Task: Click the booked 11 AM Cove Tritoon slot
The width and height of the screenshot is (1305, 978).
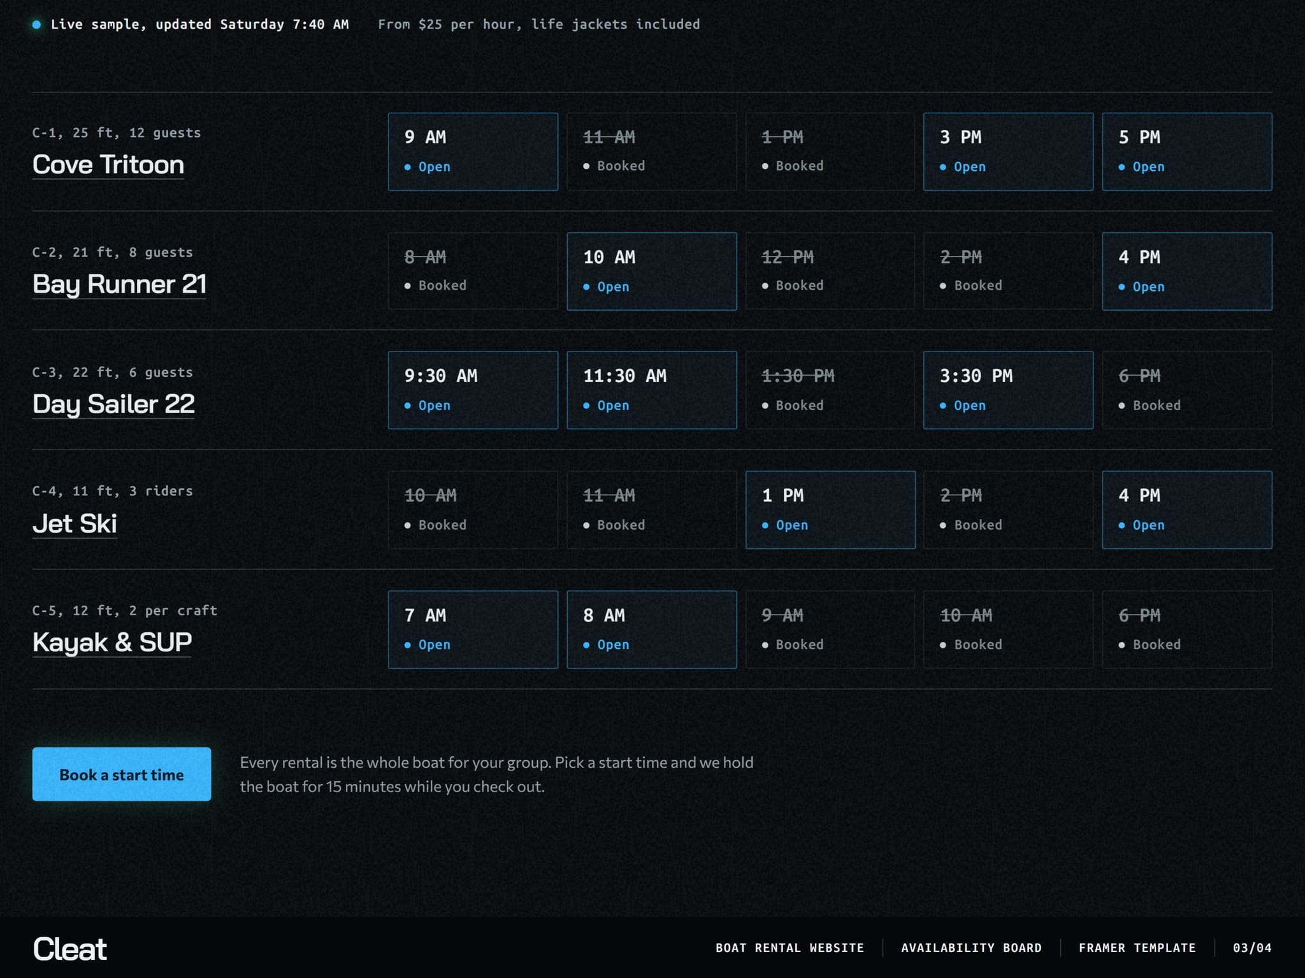Action: (x=652, y=152)
